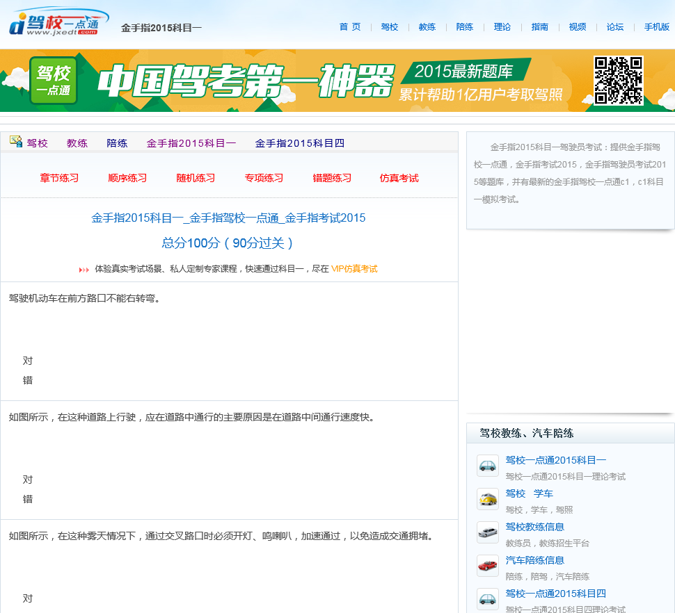675x613 pixels.
Task: Choose 错 for the 道路中间通行速度快 question
Action: [28, 499]
